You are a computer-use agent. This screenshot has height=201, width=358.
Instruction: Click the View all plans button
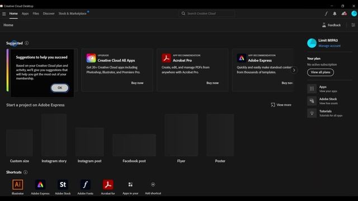321,72
